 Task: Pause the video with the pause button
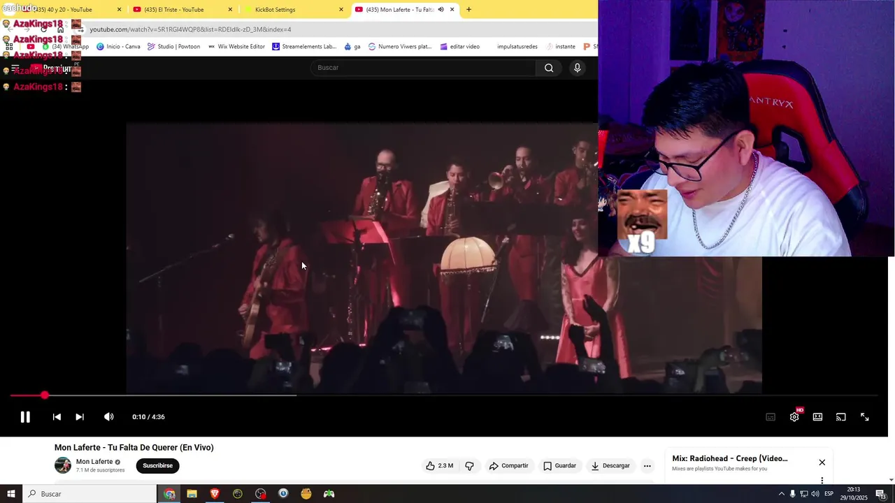point(25,417)
